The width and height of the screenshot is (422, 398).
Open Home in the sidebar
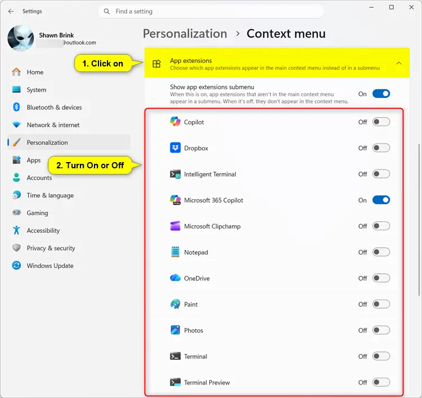coord(69,72)
